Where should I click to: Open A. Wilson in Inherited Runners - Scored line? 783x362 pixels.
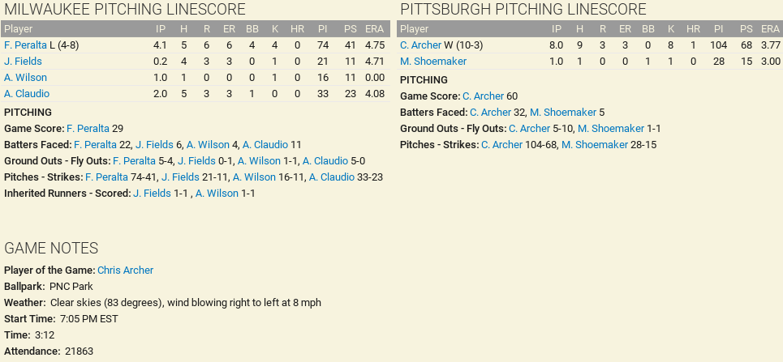click(x=217, y=194)
